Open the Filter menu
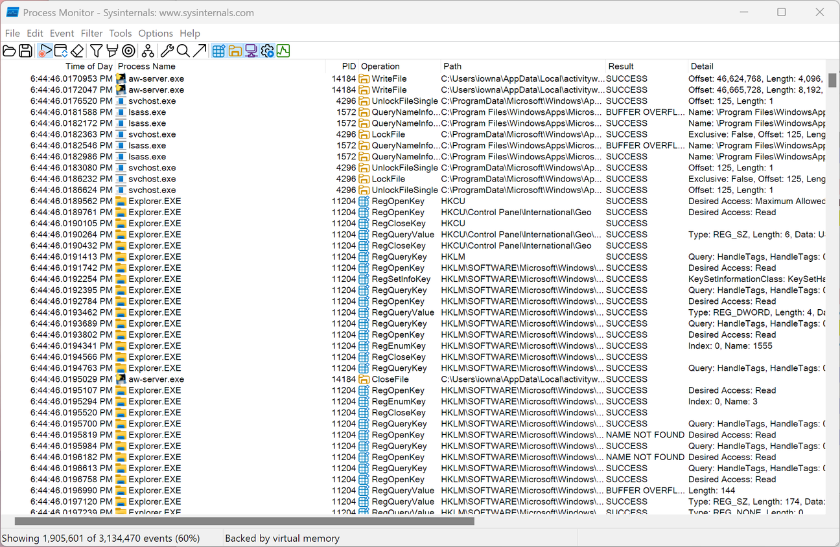This screenshot has height=547, width=840. click(92, 33)
